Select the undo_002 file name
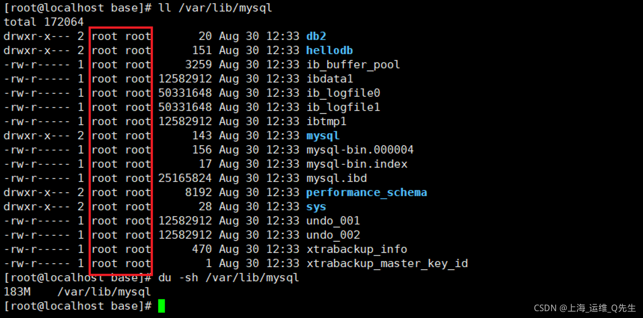Image resolution: width=643 pixels, height=318 pixels. click(x=333, y=235)
